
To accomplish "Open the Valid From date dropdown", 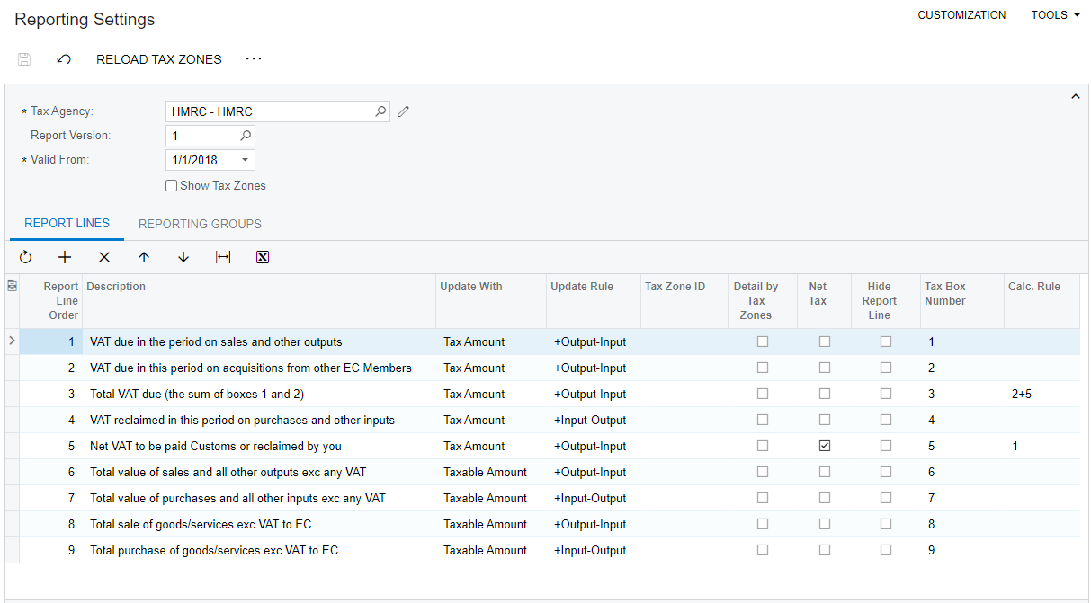I will click(245, 160).
